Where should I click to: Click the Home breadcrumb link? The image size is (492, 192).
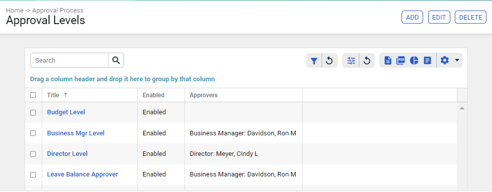15,11
